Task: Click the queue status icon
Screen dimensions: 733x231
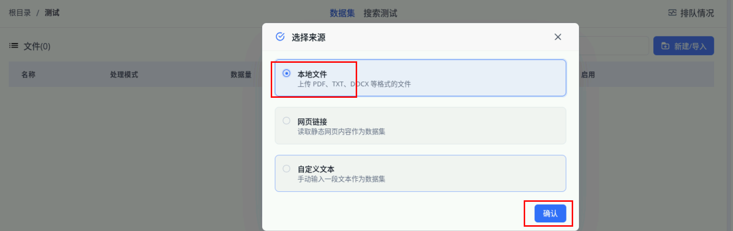Action: click(673, 13)
